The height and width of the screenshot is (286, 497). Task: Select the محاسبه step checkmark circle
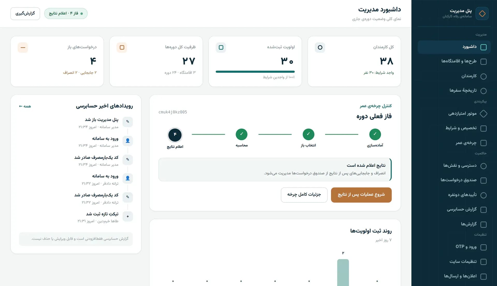tap(242, 134)
